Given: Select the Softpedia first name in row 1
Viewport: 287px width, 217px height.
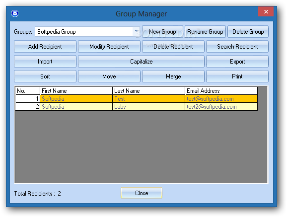Looking at the screenshot, I should [x=76, y=99].
